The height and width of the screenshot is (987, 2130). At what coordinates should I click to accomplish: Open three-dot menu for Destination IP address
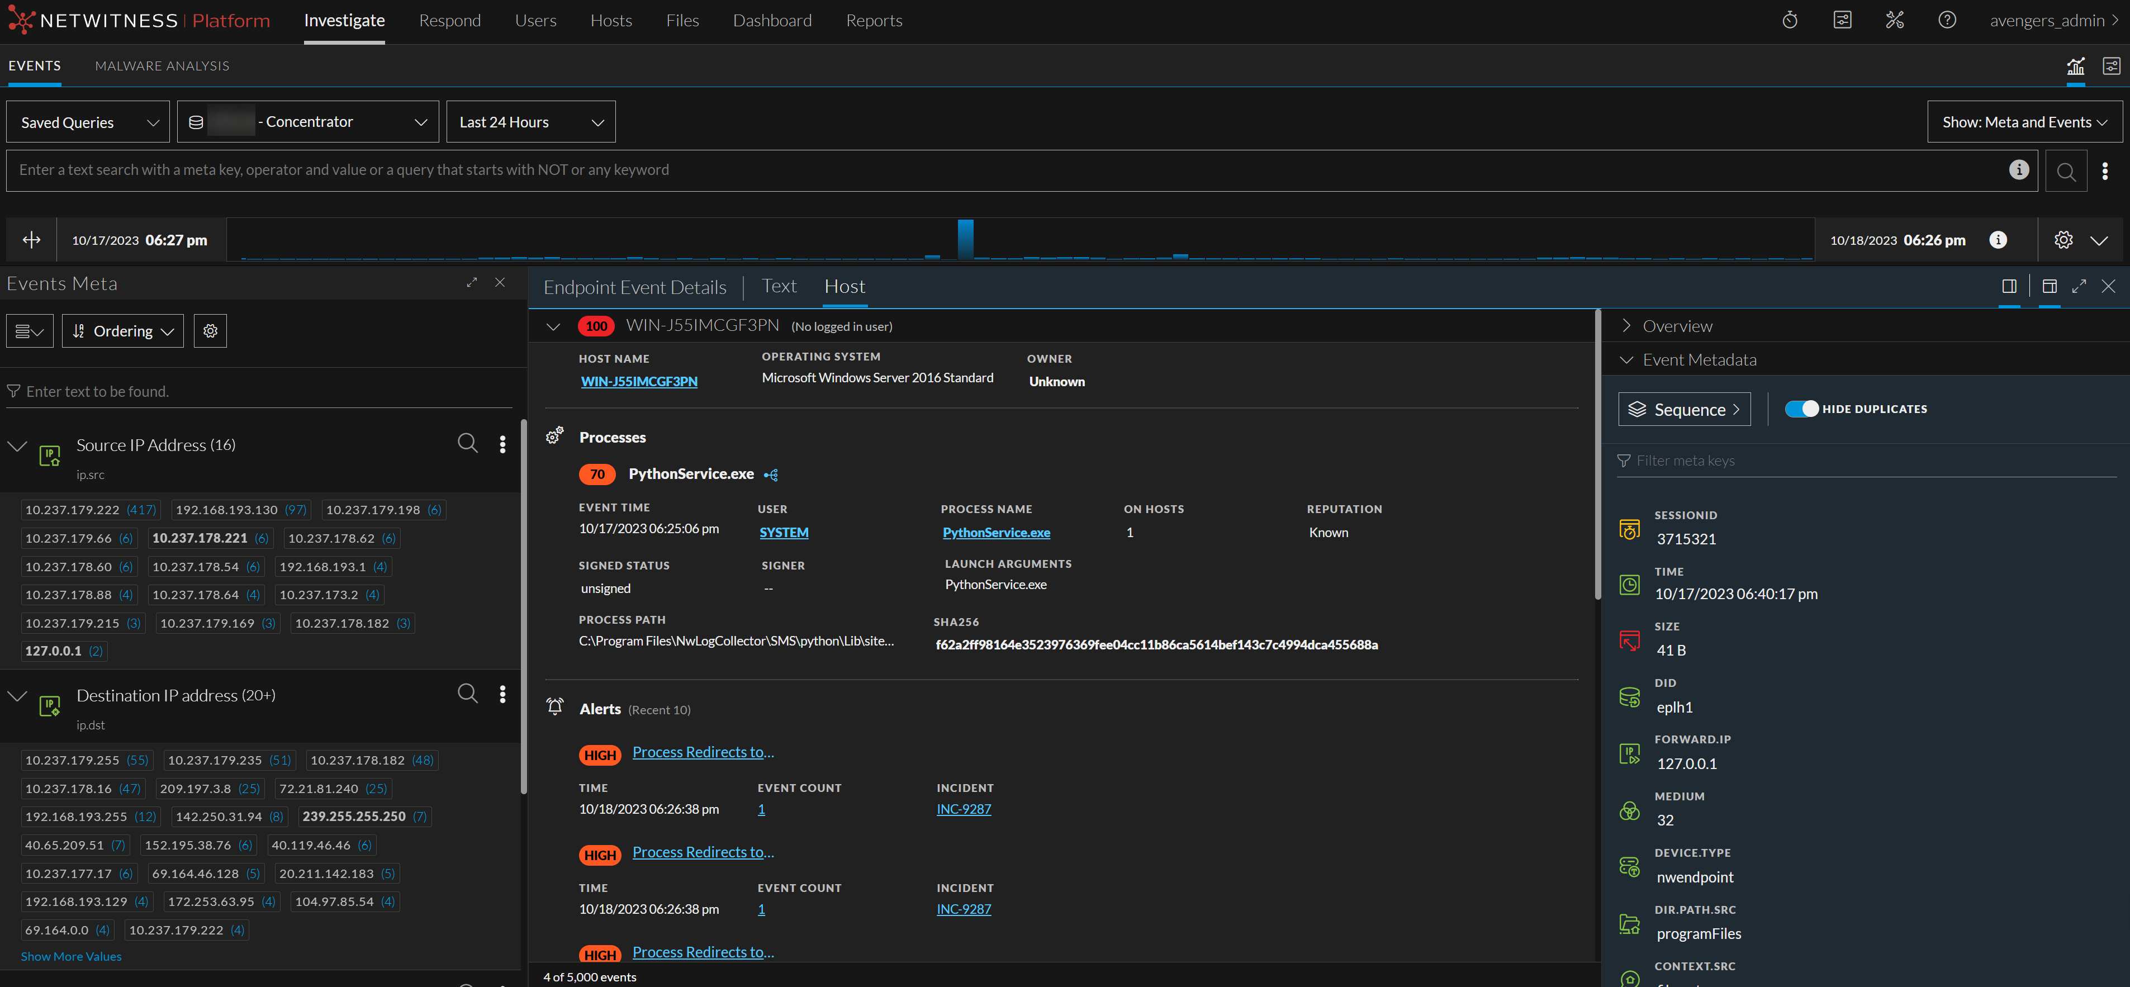(x=502, y=694)
